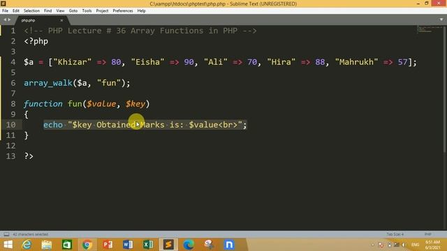The width and height of the screenshot is (447, 251).
Task: Open Microsoft Edge from taskbar
Action: (x=189, y=245)
